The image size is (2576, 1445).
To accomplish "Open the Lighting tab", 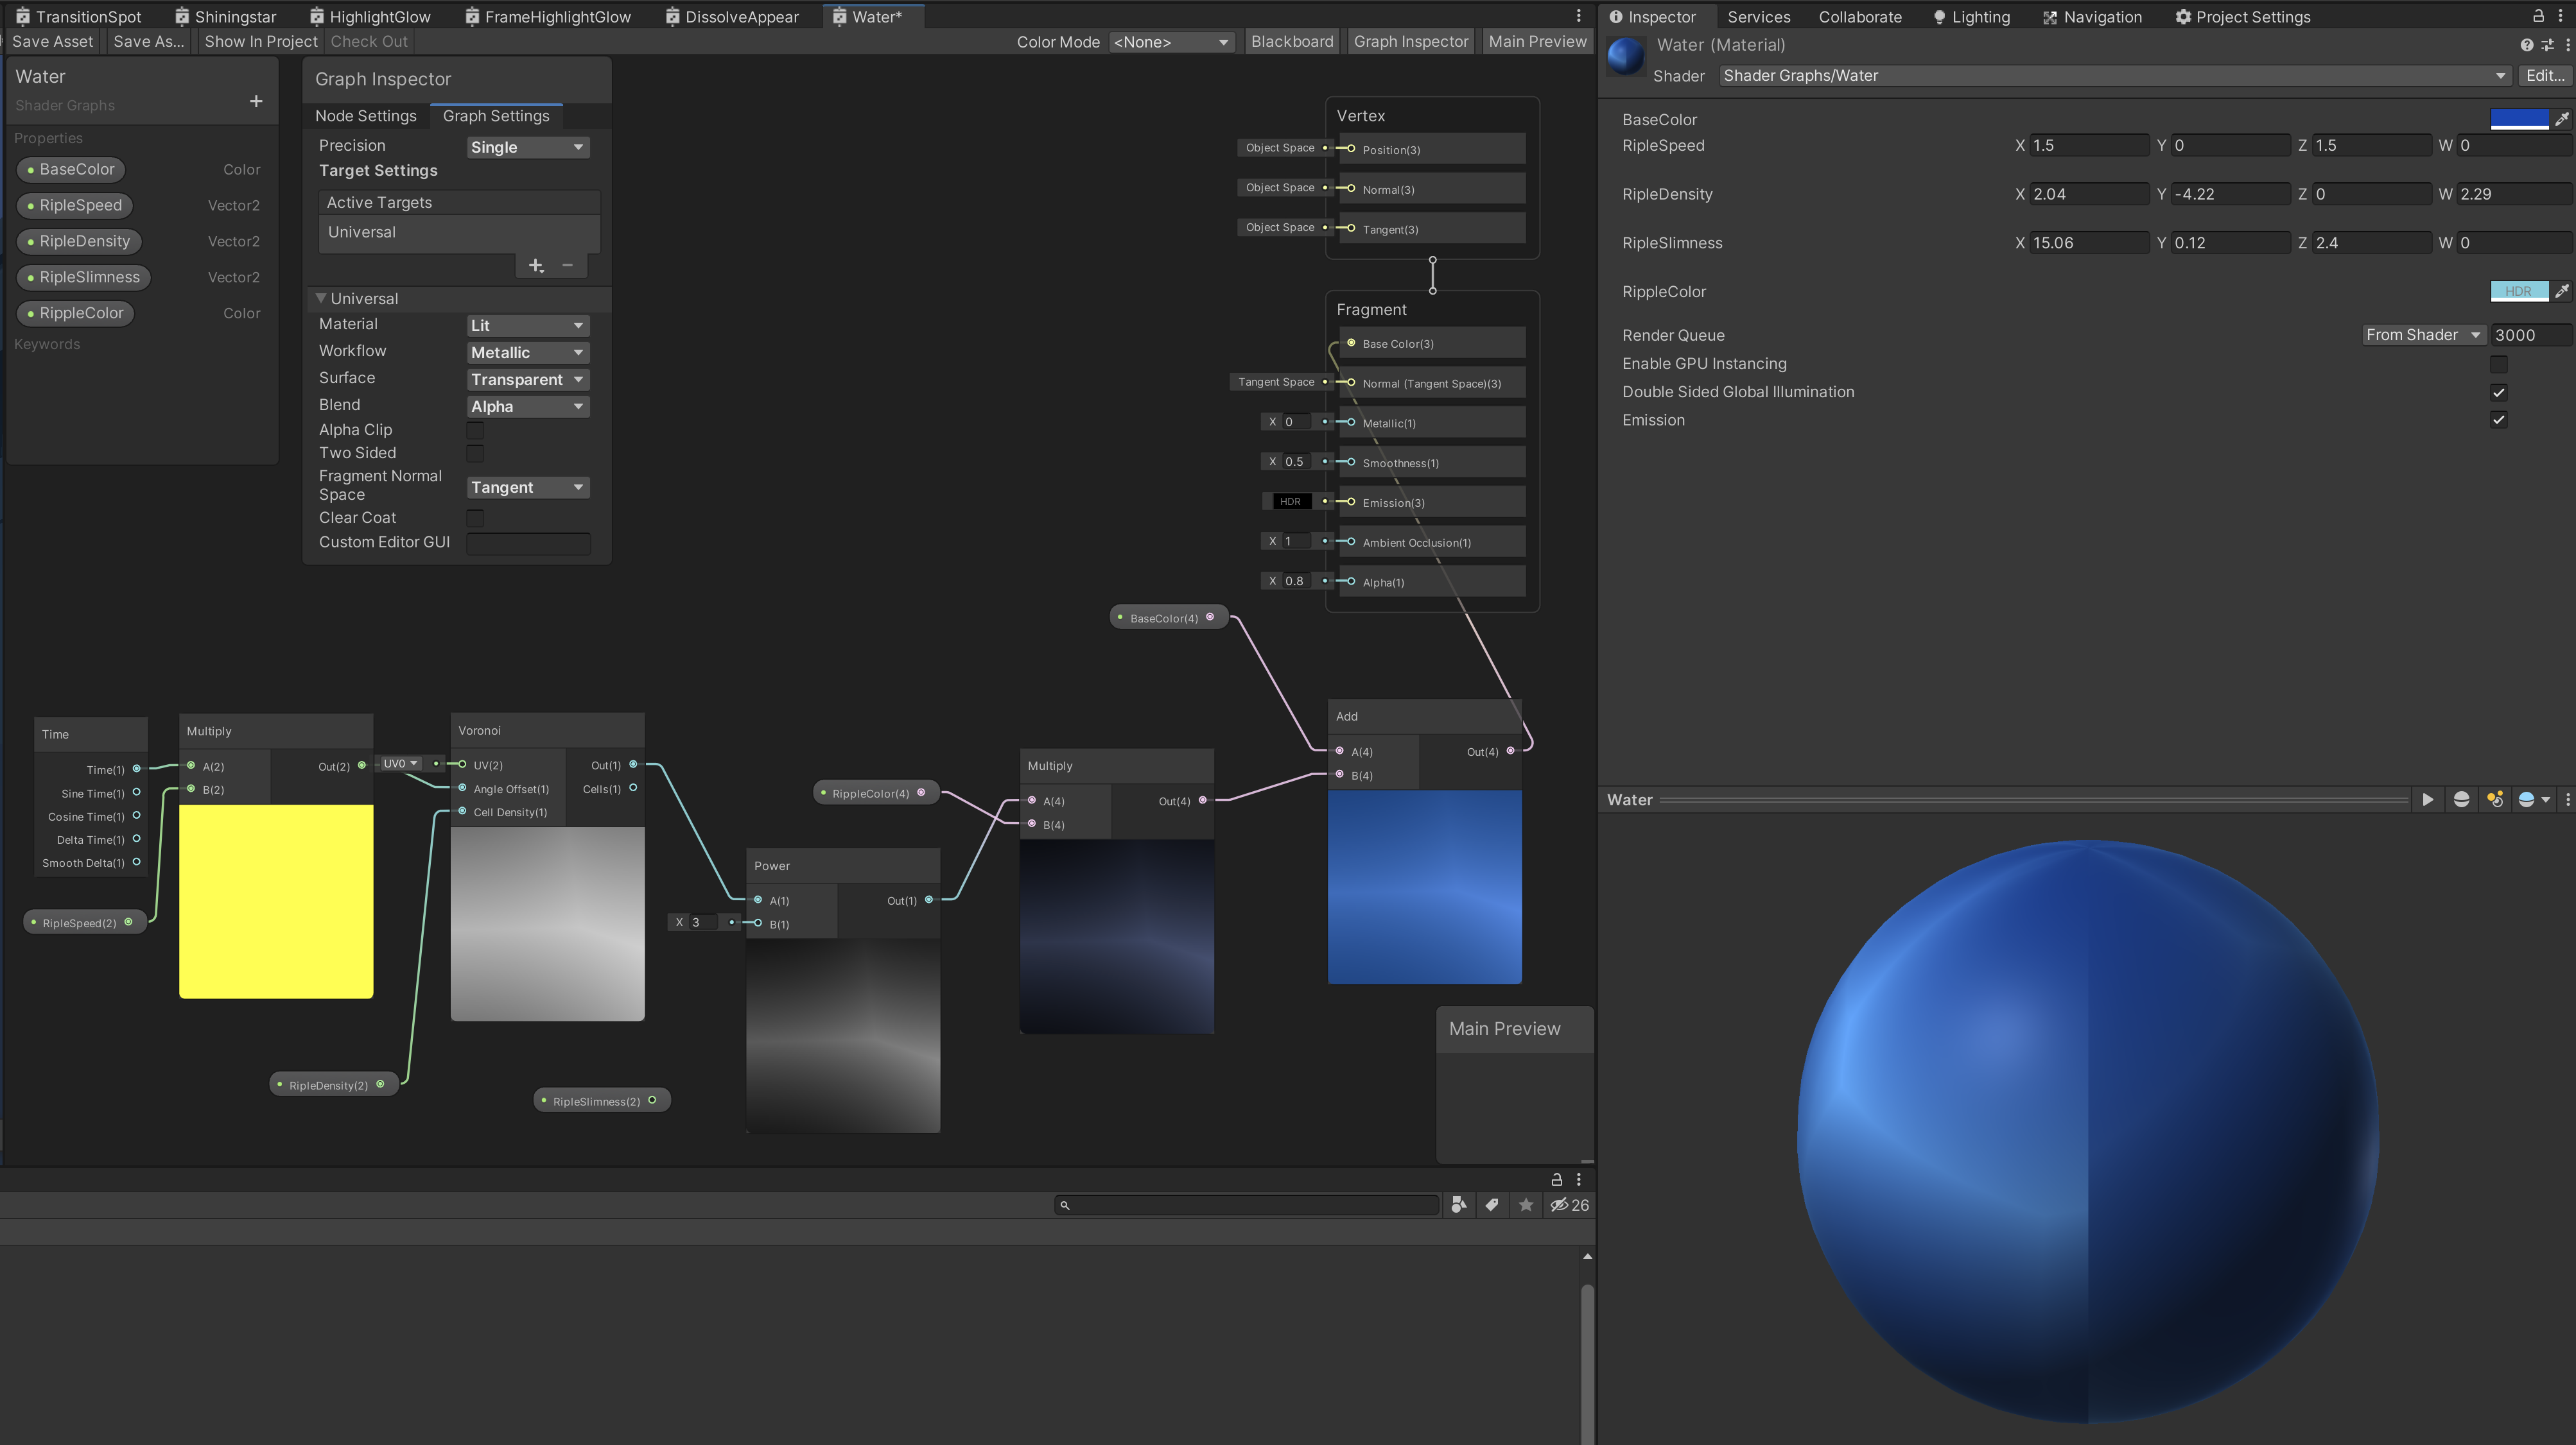I will coord(1971,16).
